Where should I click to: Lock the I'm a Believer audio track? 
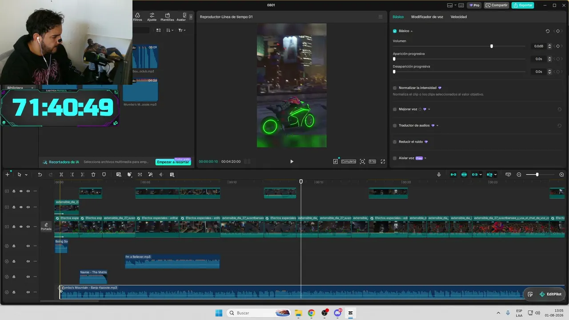(14, 261)
